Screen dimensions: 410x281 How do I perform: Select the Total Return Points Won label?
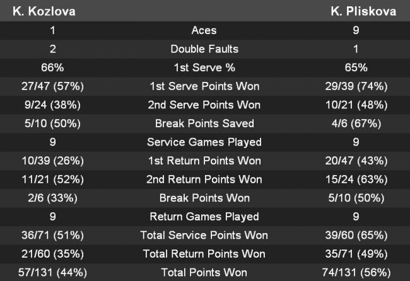tap(205, 254)
